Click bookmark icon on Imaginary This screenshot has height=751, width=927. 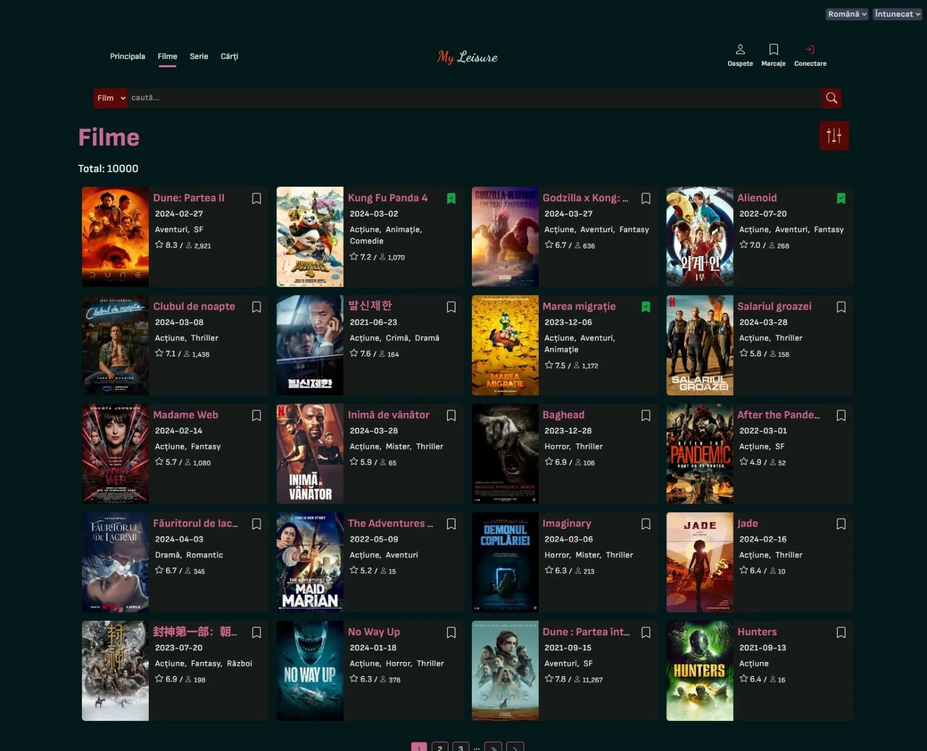pos(646,524)
